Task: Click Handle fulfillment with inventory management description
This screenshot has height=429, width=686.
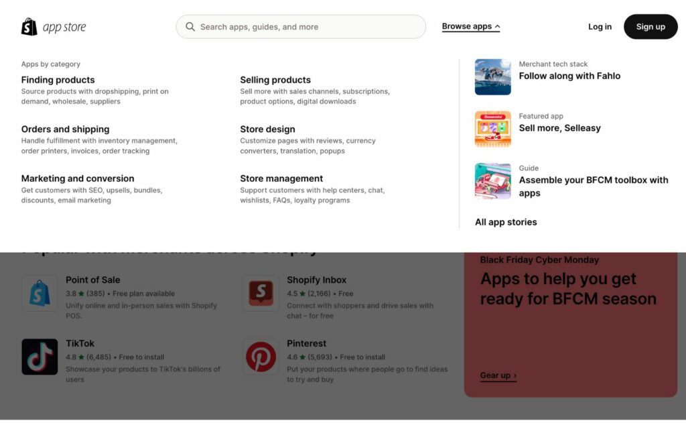Action: (x=99, y=145)
